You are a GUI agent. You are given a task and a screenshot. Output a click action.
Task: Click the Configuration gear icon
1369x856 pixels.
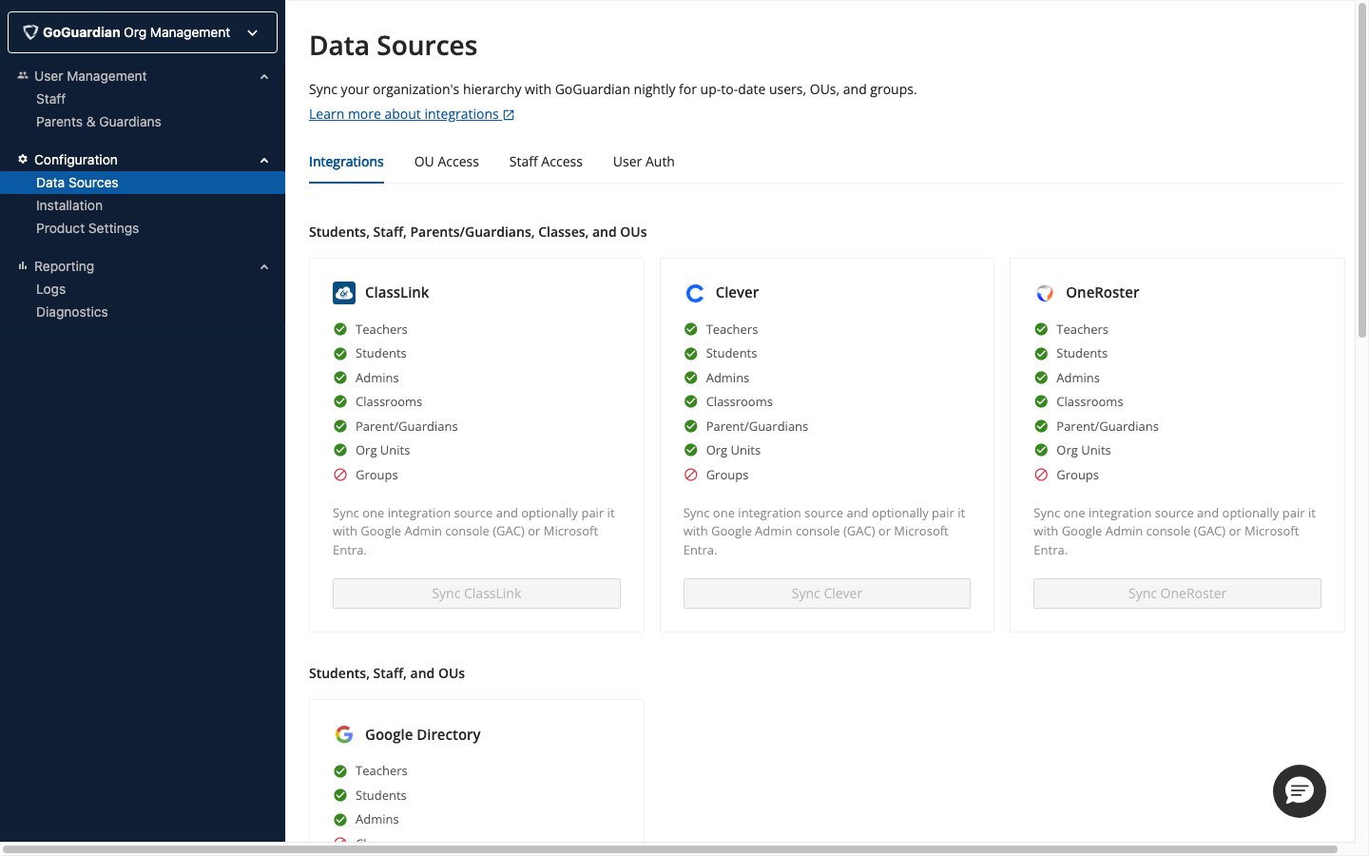[x=23, y=159]
